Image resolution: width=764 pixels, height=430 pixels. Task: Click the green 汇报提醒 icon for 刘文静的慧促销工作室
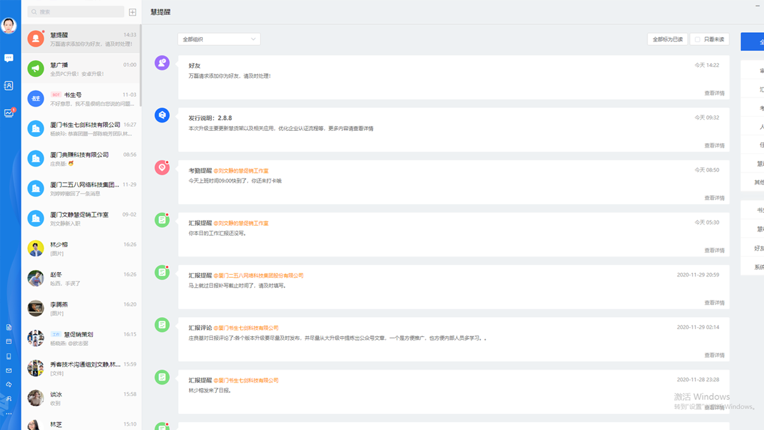click(162, 220)
